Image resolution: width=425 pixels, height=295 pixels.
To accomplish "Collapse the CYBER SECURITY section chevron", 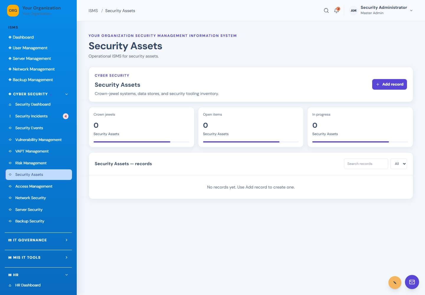I will point(66,94).
